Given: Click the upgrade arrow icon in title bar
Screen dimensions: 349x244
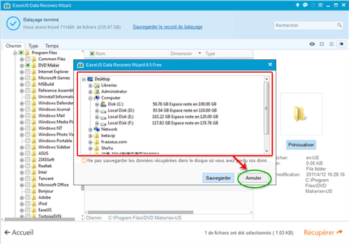Looking at the screenshot, I should pos(297,5).
